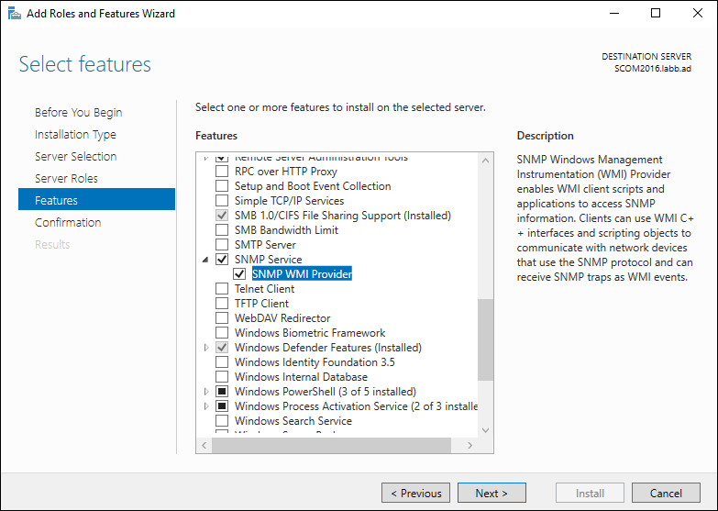Expand Windows Process Activation Service node
718x511 pixels.
coord(206,406)
